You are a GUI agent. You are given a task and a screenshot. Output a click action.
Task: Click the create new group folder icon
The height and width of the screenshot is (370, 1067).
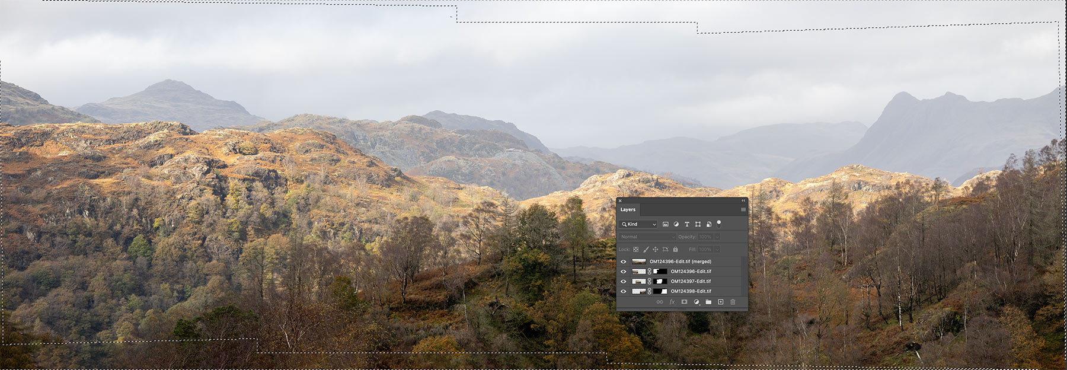point(708,302)
